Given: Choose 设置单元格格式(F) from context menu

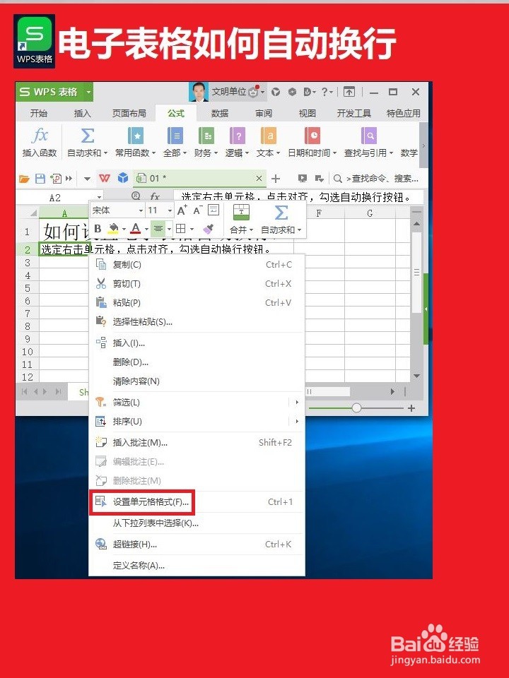Looking at the screenshot, I should (197, 502).
